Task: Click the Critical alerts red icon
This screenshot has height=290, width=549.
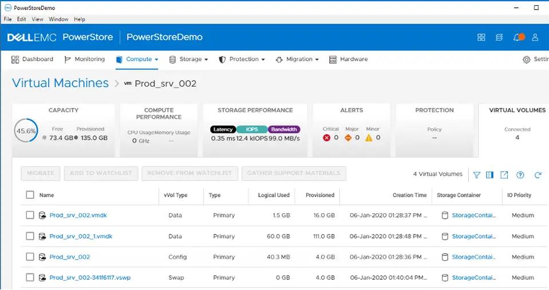Action: (x=326, y=138)
